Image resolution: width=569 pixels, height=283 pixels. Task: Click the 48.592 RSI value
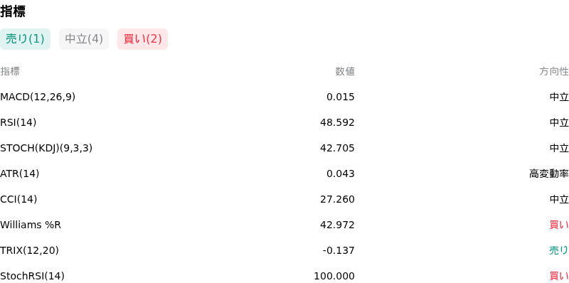click(337, 122)
